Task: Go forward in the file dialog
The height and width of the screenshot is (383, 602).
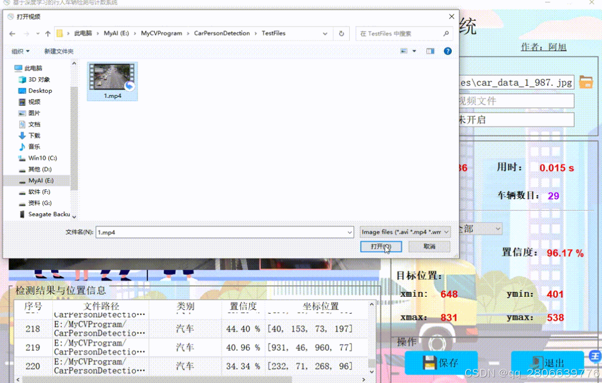Action: pyautogui.click(x=26, y=34)
